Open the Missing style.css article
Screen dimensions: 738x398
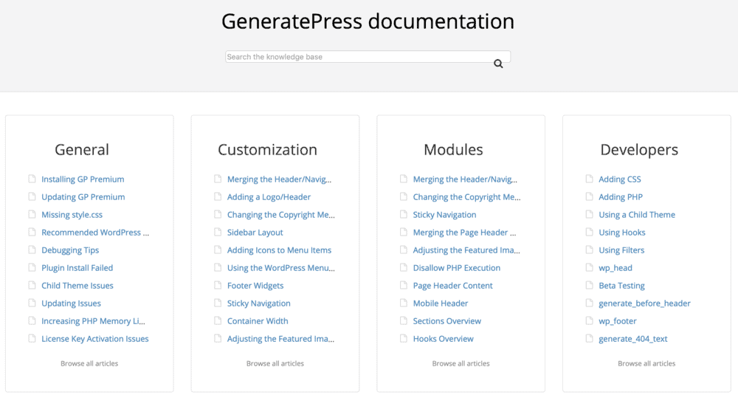point(72,215)
